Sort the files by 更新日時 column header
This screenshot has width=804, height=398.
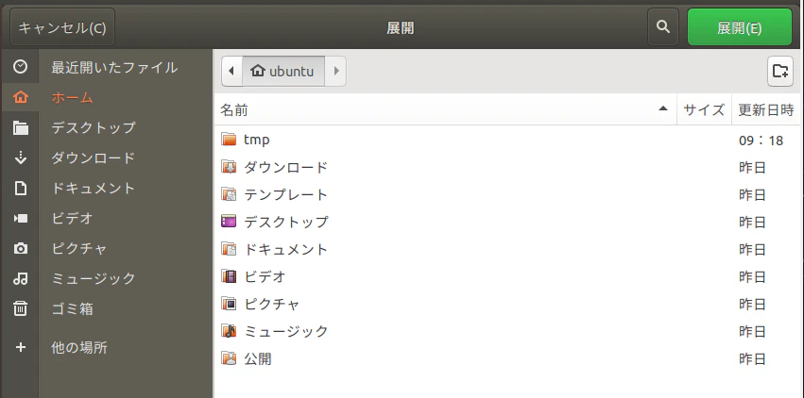click(x=765, y=109)
